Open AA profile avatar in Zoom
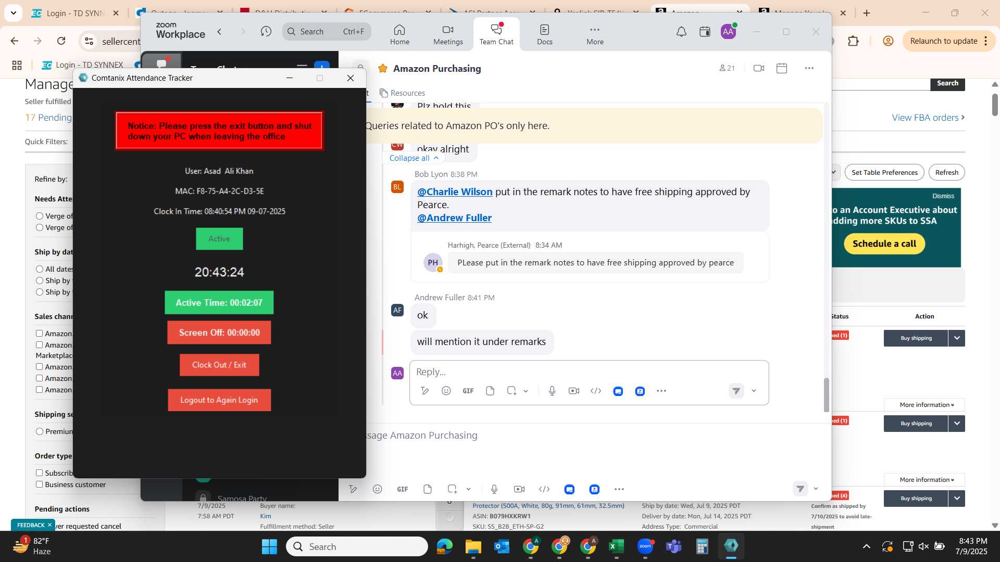1000x562 pixels. tap(728, 32)
